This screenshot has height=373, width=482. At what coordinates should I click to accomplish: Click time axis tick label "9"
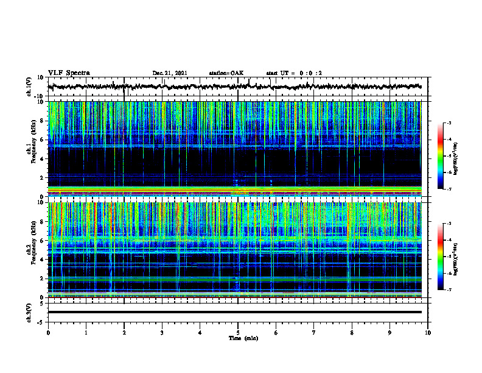point(389,333)
